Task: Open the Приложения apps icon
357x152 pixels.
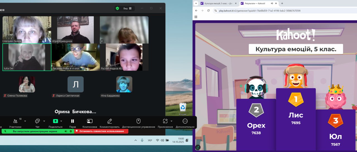Action: pos(165,121)
